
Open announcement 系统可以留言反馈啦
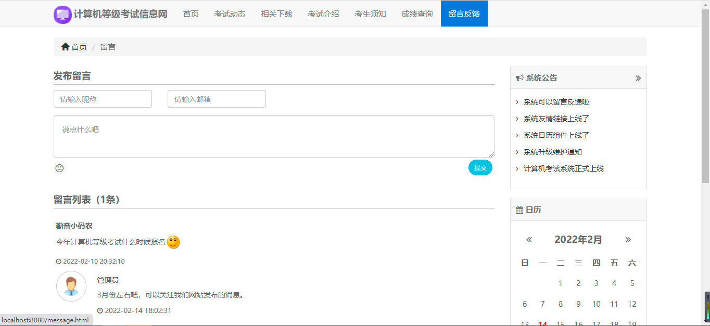point(556,102)
